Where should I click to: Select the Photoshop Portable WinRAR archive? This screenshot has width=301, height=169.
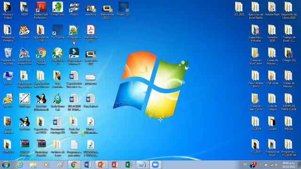tap(41, 148)
